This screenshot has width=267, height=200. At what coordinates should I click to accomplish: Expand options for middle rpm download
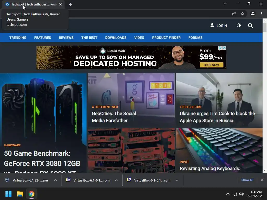(x=116, y=180)
